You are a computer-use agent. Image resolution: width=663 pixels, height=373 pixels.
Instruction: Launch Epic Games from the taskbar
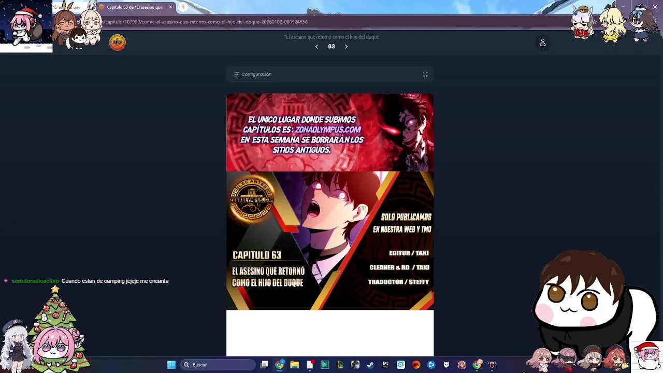385,365
